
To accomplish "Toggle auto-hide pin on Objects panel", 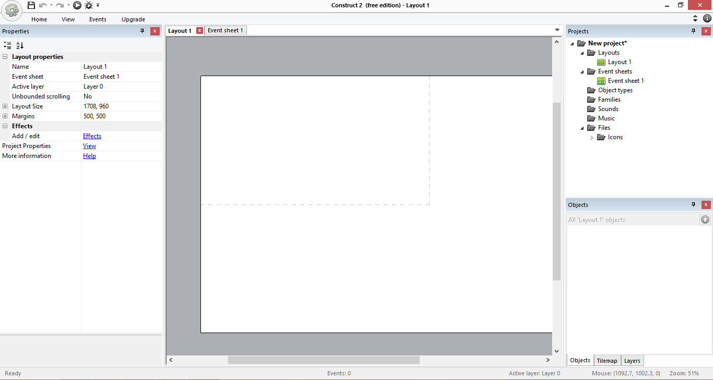I will 693,205.
